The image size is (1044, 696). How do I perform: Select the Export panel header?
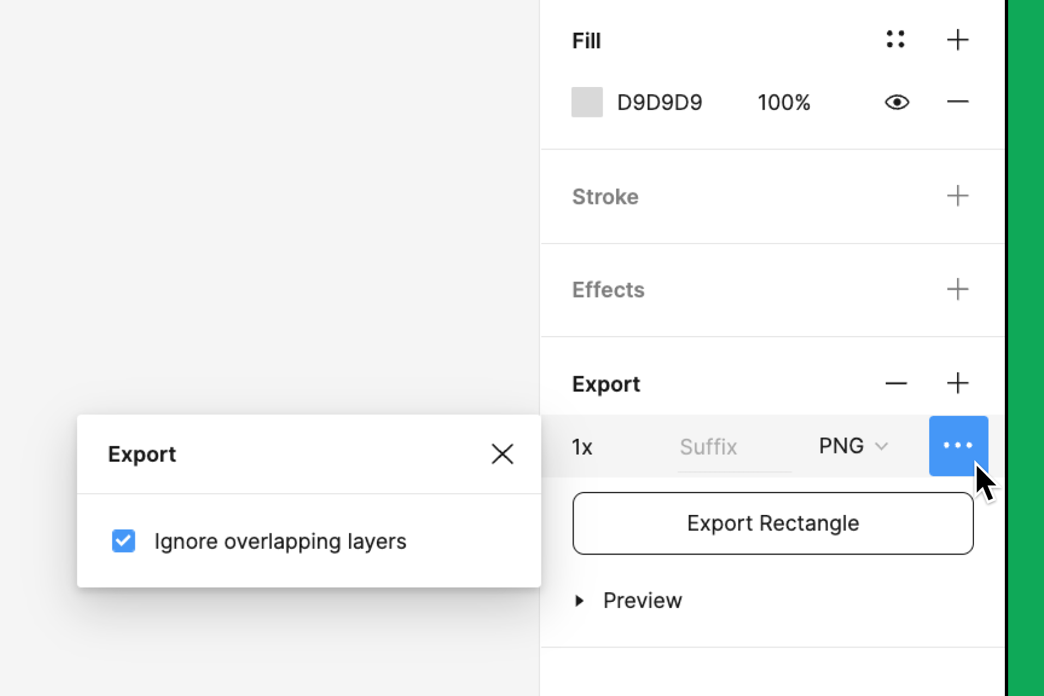pyautogui.click(x=606, y=383)
